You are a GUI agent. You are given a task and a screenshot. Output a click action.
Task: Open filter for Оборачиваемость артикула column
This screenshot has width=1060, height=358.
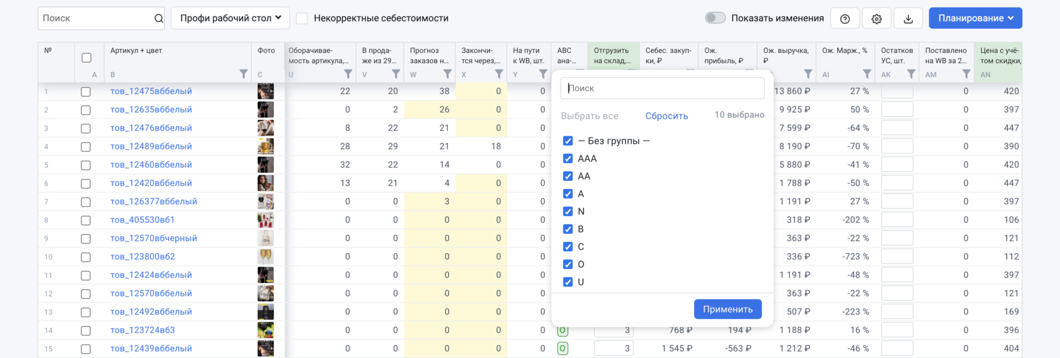(348, 74)
